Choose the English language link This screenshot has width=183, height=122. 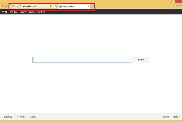(x=166, y=117)
